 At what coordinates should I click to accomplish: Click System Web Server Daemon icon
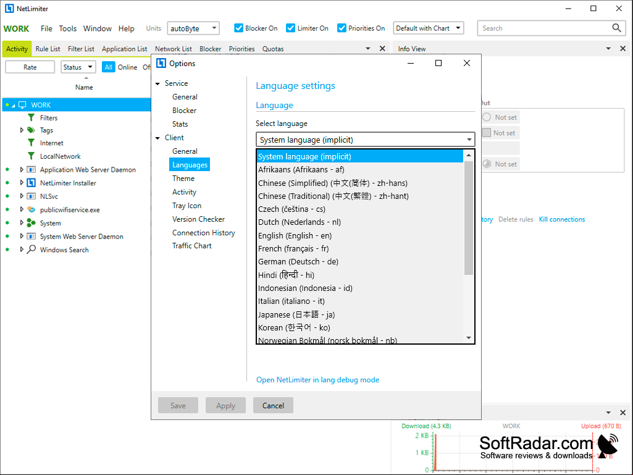coord(31,237)
